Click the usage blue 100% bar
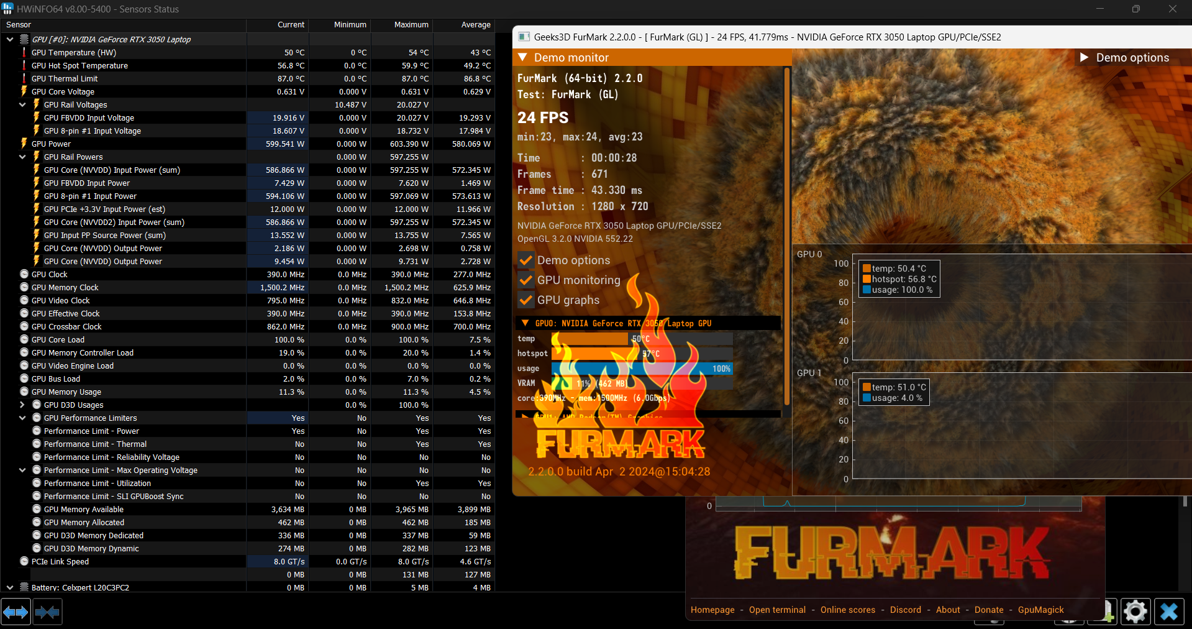 coord(642,369)
